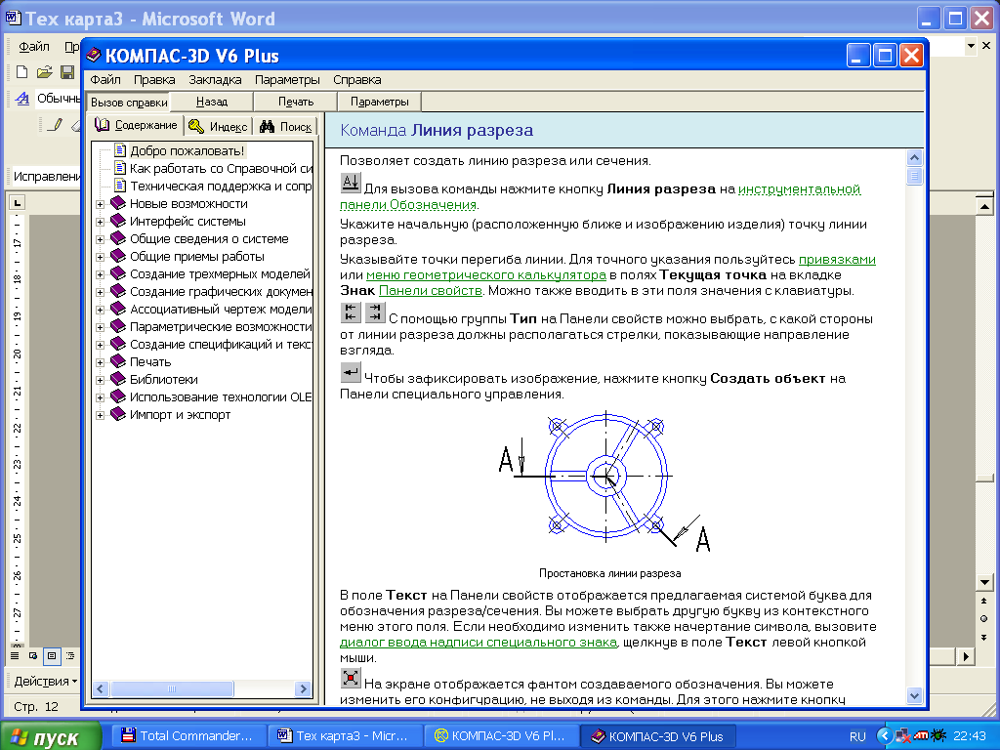
Task: Open Total Commander from the taskbar
Action: pos(188,736)
